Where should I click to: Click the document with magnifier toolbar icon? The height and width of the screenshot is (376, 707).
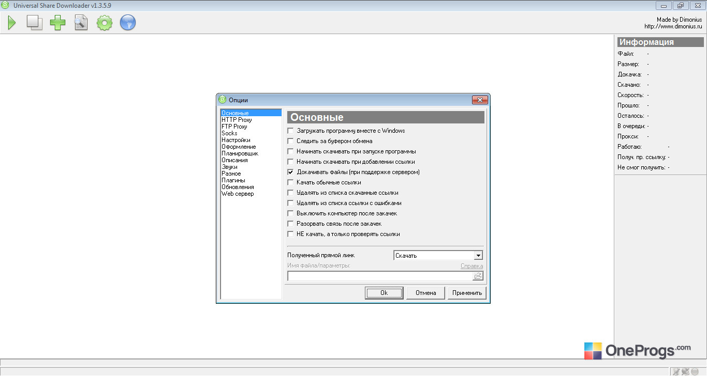click(x=81, y=23)
